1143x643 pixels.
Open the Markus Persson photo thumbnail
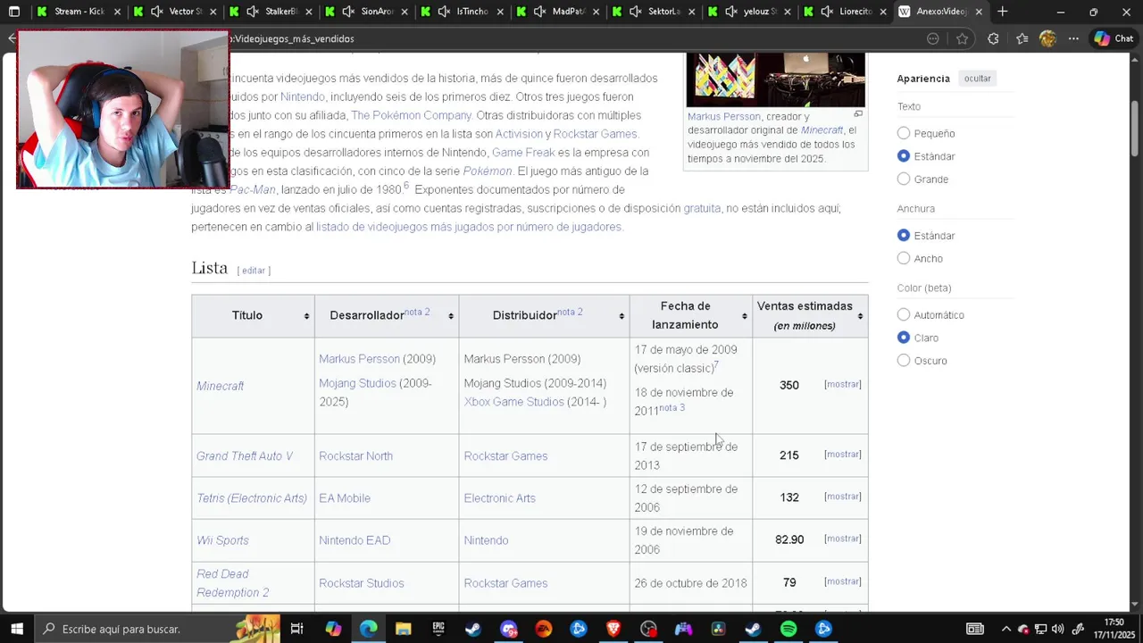(x=775, y=79)
